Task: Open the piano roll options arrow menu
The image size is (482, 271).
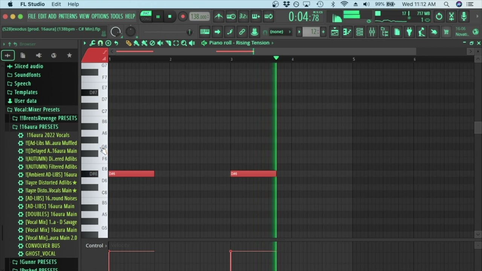Action: click(85, 43)
